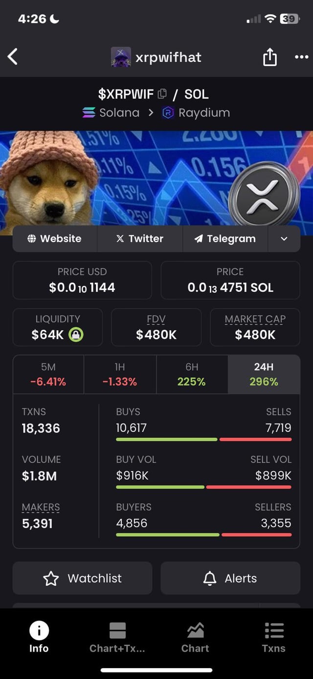The width and height of the screenshot is (313, 679).
Task: Open the project Website link
Action: point(55,239)
